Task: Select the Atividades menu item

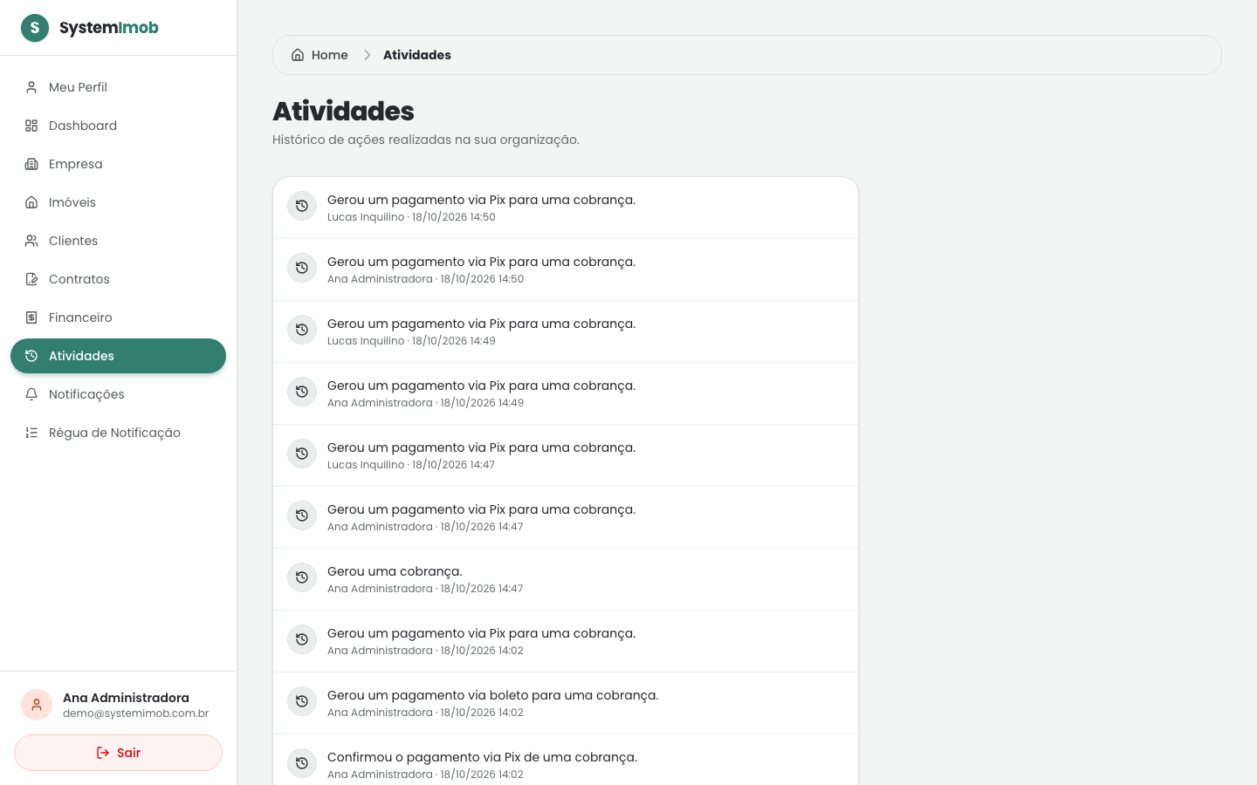Action: 118,356
